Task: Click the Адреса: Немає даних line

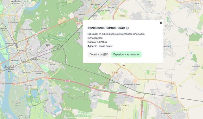Action: tap(100, 46)
